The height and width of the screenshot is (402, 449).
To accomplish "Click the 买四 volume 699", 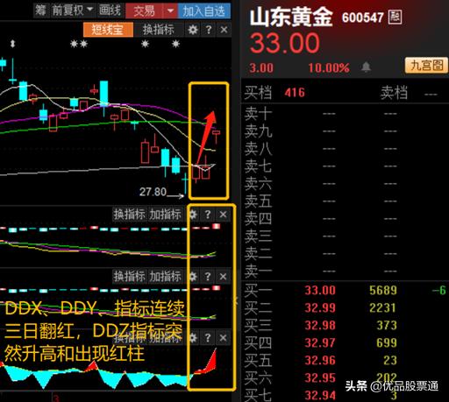I will tap(387, 343).
